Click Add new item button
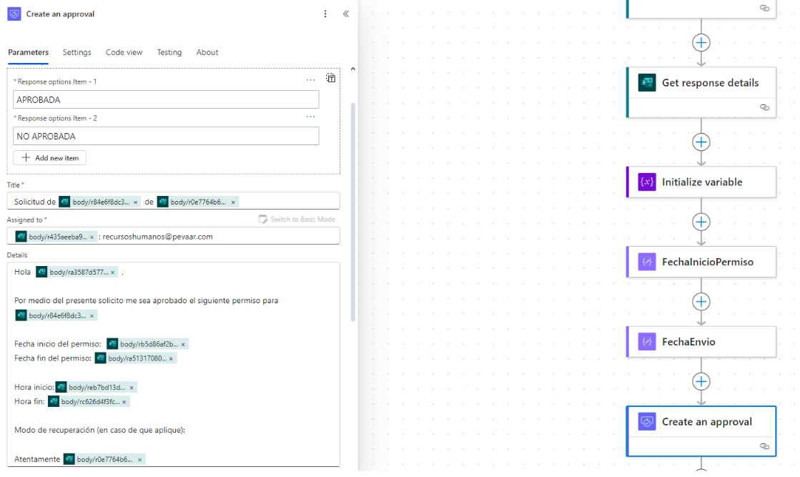800x477 pixels. point(50,157)
